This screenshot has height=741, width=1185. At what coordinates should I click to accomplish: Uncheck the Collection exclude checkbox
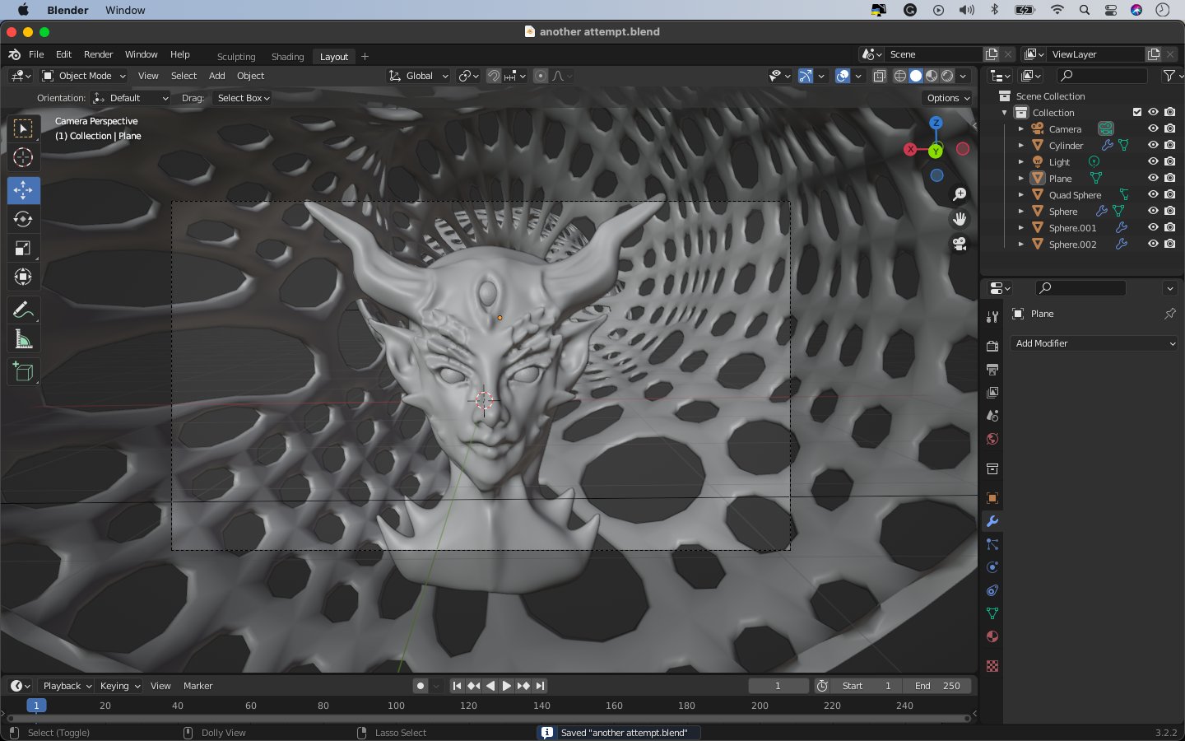[1137, 112]
